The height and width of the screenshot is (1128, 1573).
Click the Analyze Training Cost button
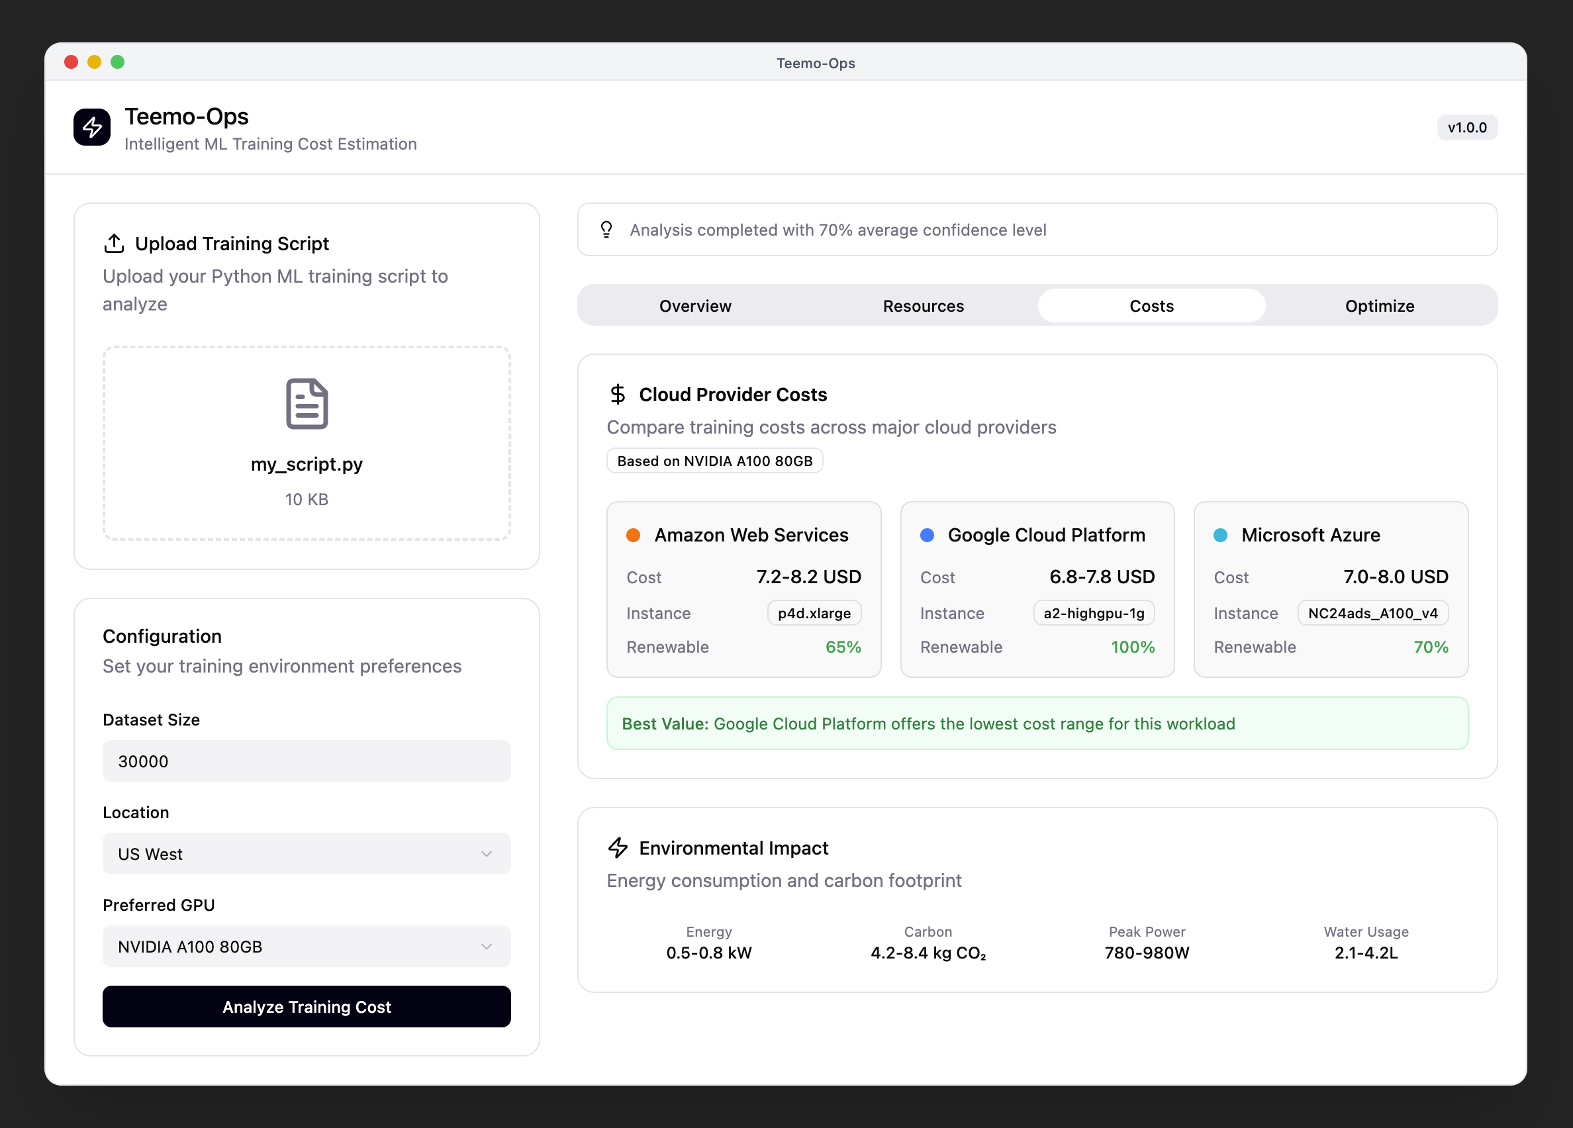click(307, 1007)
